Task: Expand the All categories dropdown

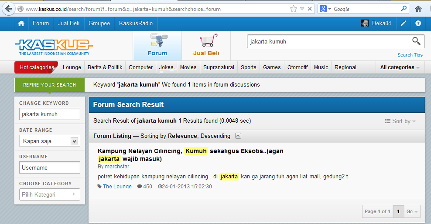Action: point(400,67)
